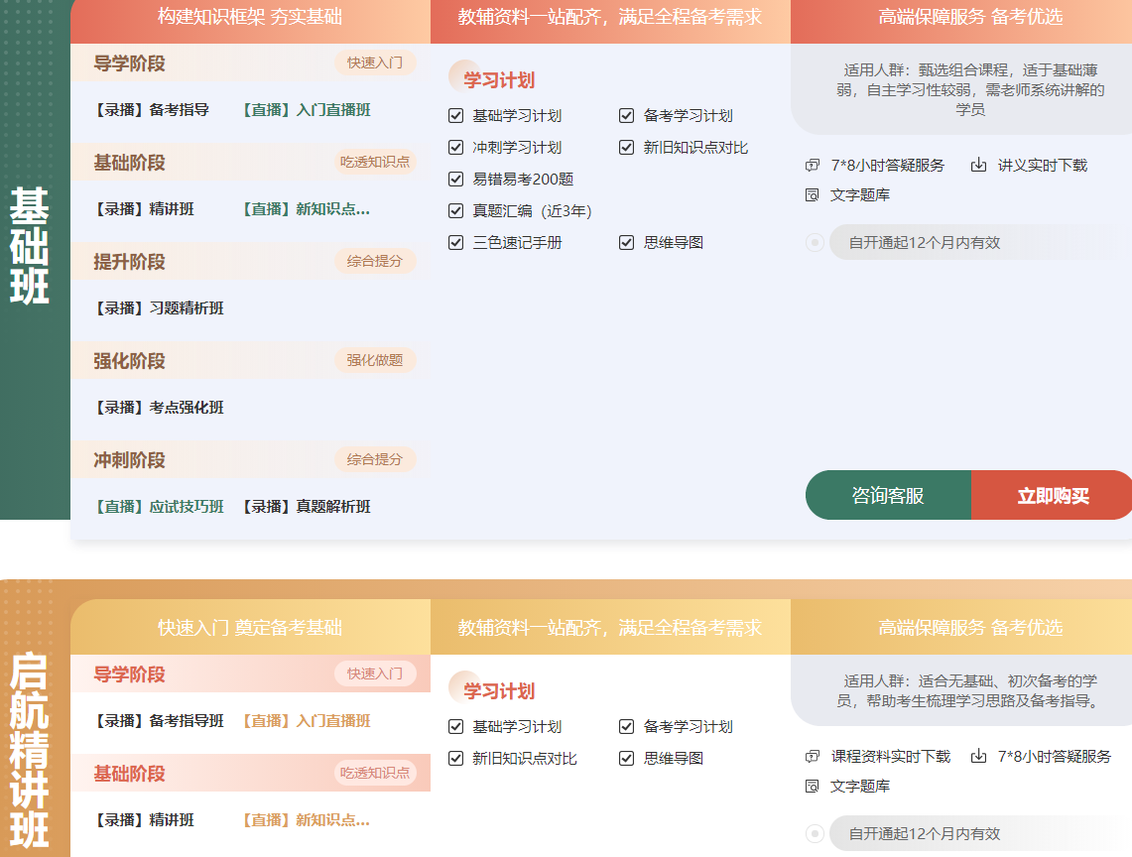Open 【录播】精讲班 in 基础班
The width and height of the screenshot is (1132, 857).
[144, 209]
